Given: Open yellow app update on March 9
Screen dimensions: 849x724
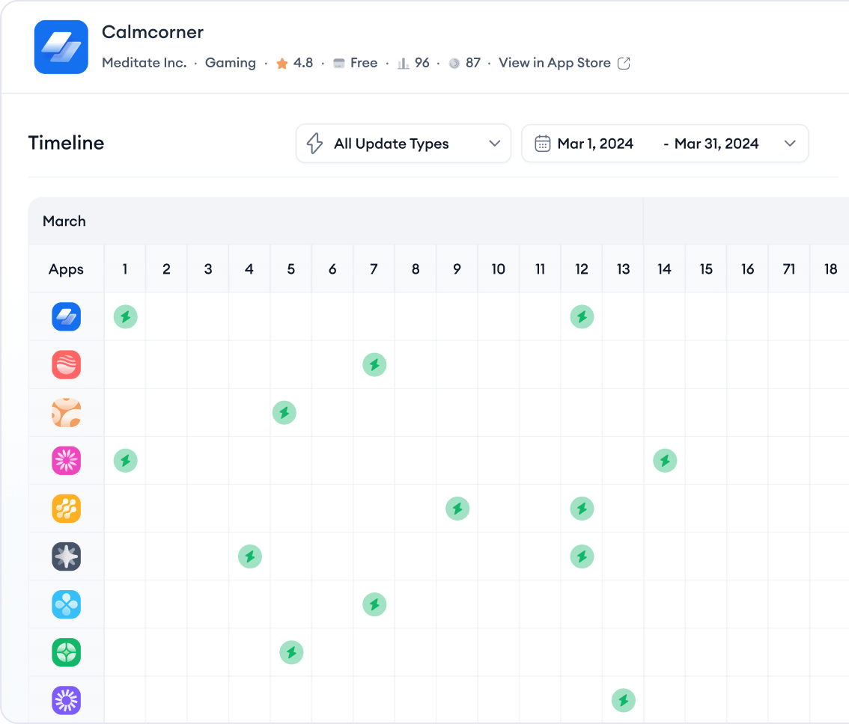Looking at the screenshot, I should [457, 509].
